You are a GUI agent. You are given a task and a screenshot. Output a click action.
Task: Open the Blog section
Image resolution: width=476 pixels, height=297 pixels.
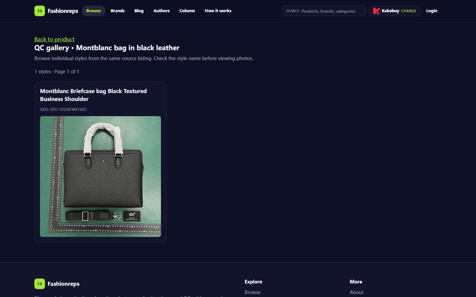coord(139,11)
